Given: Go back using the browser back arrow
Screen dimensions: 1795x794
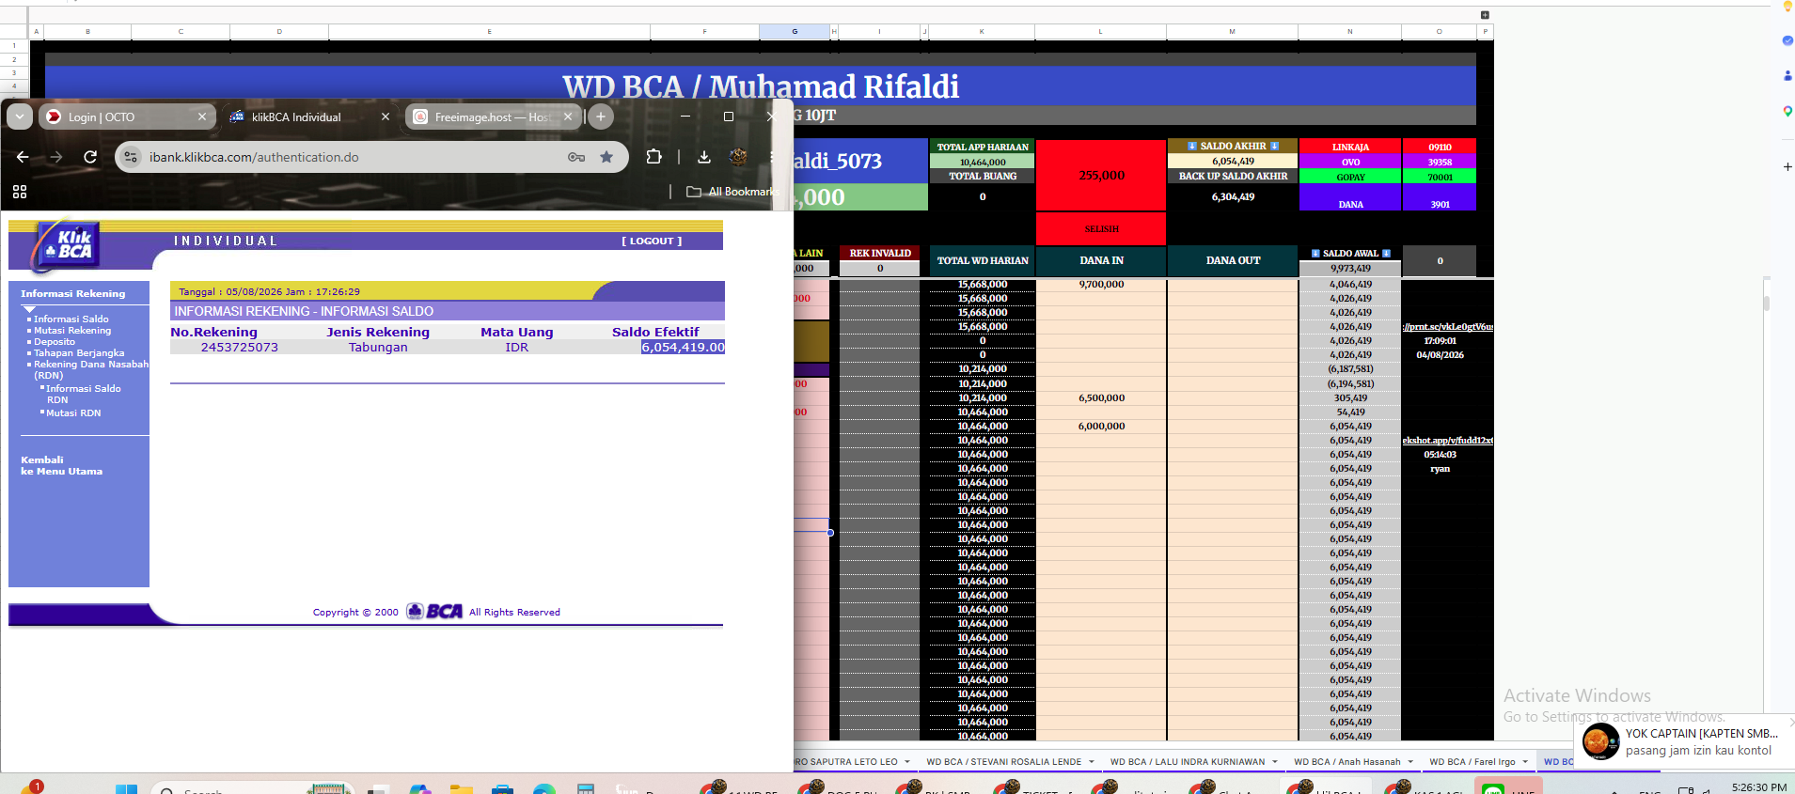Looking at the screenshot, I should (x=23, y=157).
